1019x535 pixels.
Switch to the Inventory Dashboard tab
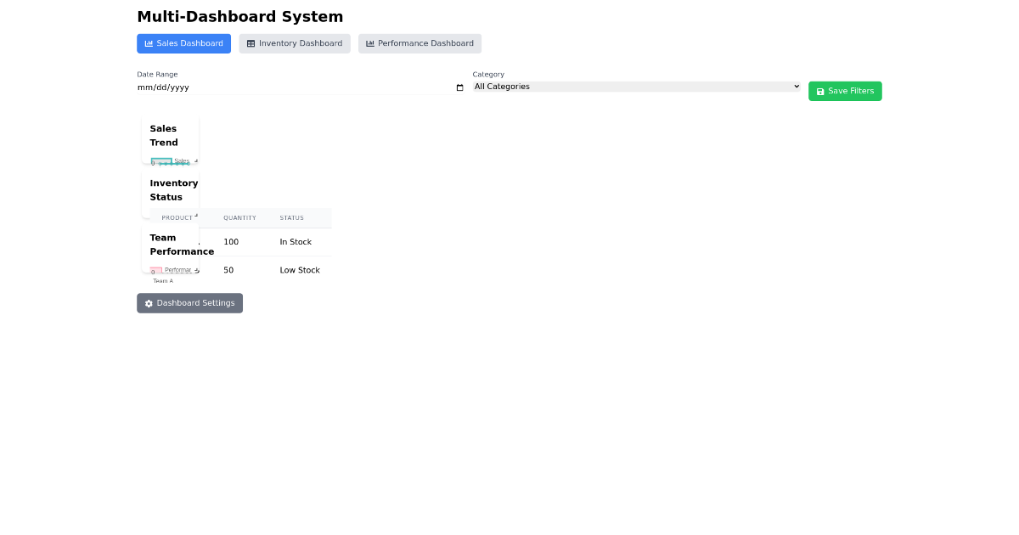click(x=294, y=44)
